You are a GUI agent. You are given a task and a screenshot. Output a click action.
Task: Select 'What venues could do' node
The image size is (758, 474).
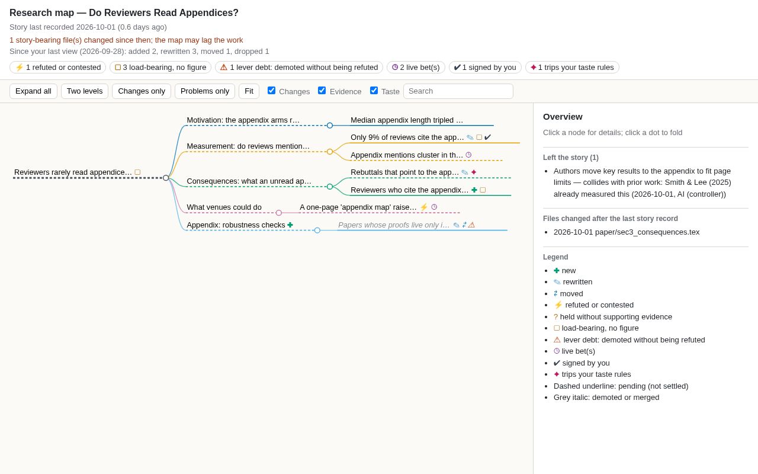click(x=224, y=207)
